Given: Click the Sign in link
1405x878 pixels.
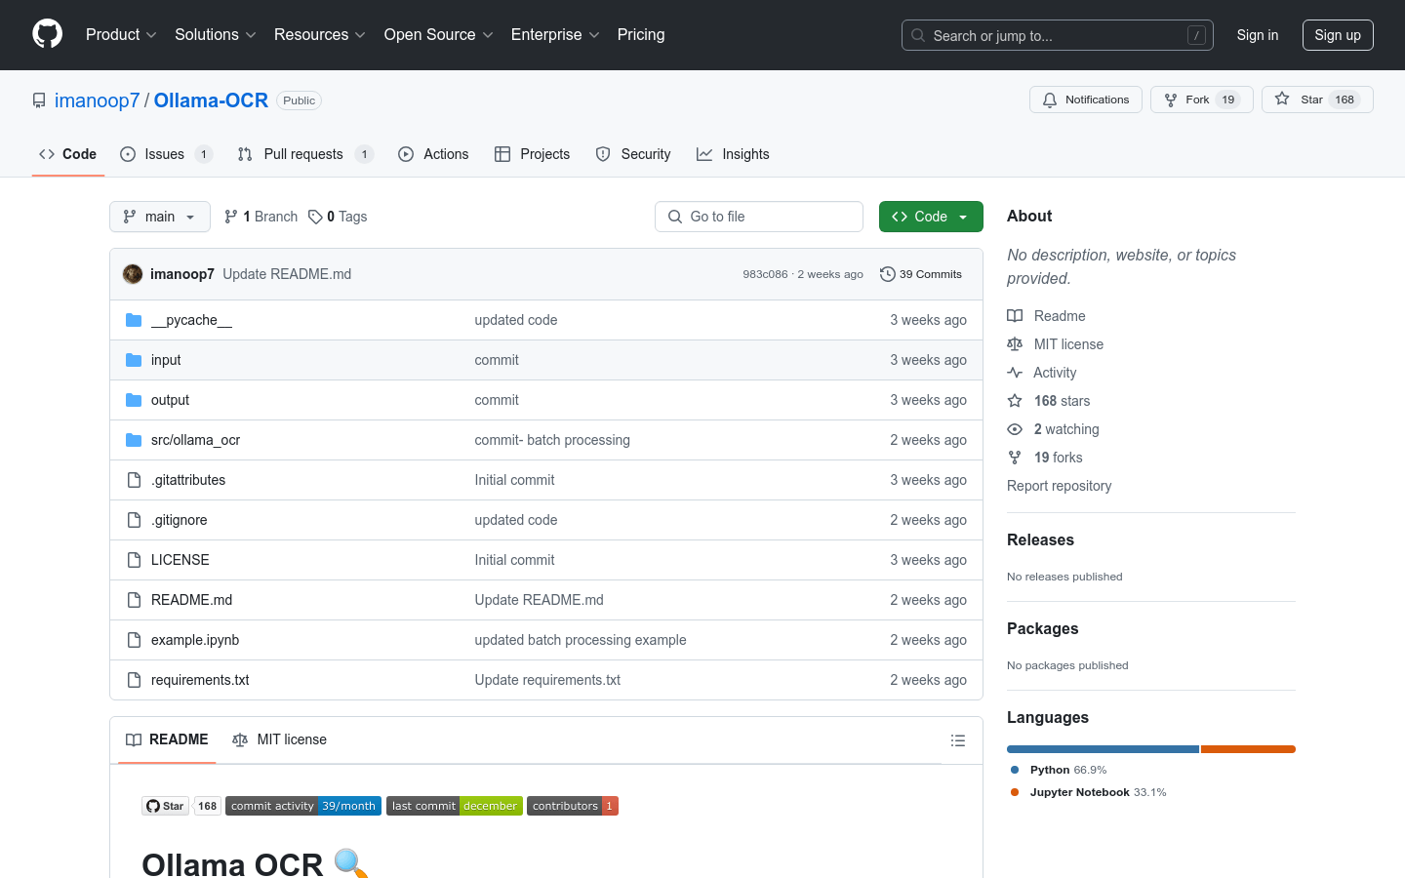Looking at the screenshot, I should 1258,35.
